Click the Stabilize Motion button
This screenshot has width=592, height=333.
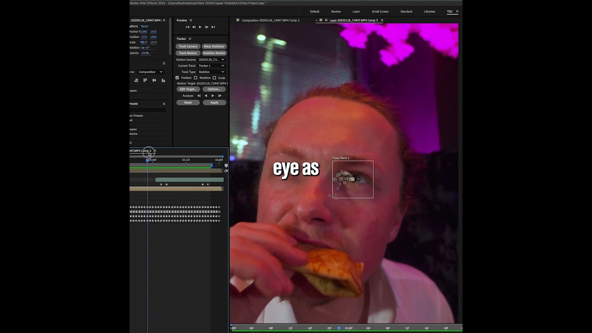click(214, 53)
